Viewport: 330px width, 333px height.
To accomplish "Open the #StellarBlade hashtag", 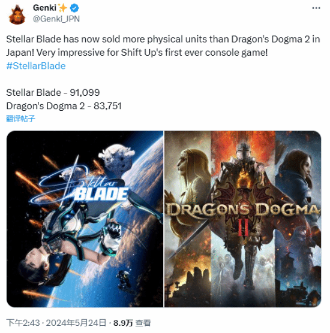I will click(x=36, y=66).
